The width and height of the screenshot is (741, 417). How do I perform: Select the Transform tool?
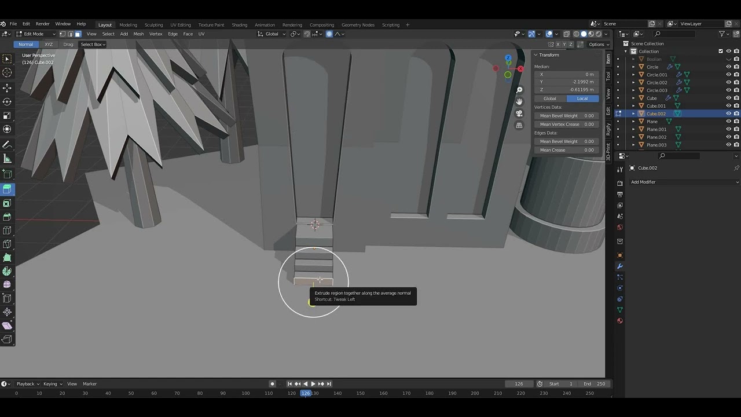click(7, 129)
